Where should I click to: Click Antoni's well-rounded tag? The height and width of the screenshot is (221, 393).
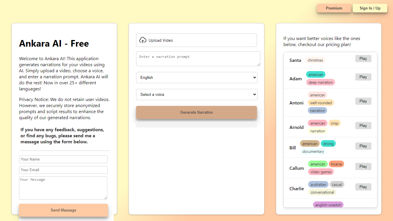coord(321,103)
